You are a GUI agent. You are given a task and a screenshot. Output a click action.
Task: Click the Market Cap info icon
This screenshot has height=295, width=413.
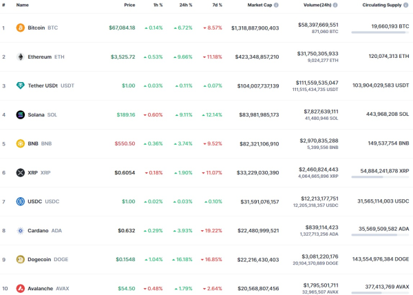coord(276,5)
